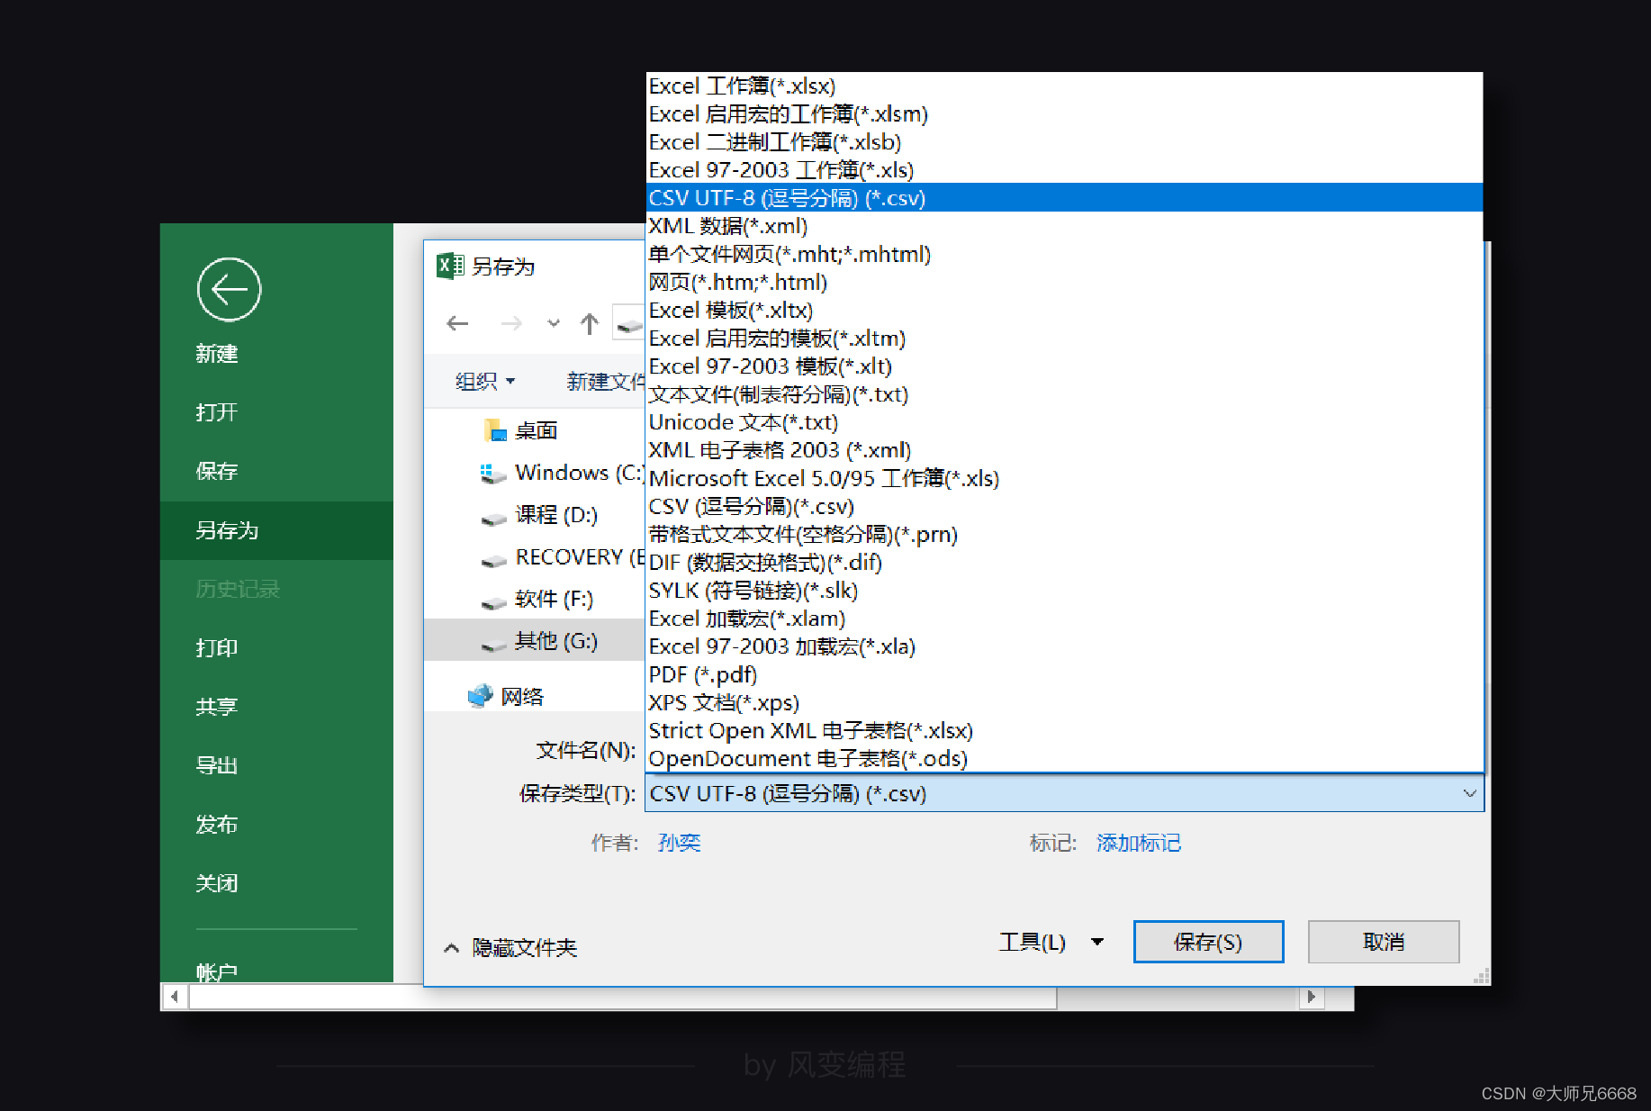Choose 带格式文本文件(*.prn) type
This screenshot has width=1651, height=1111.
(x=1064, y=535)
